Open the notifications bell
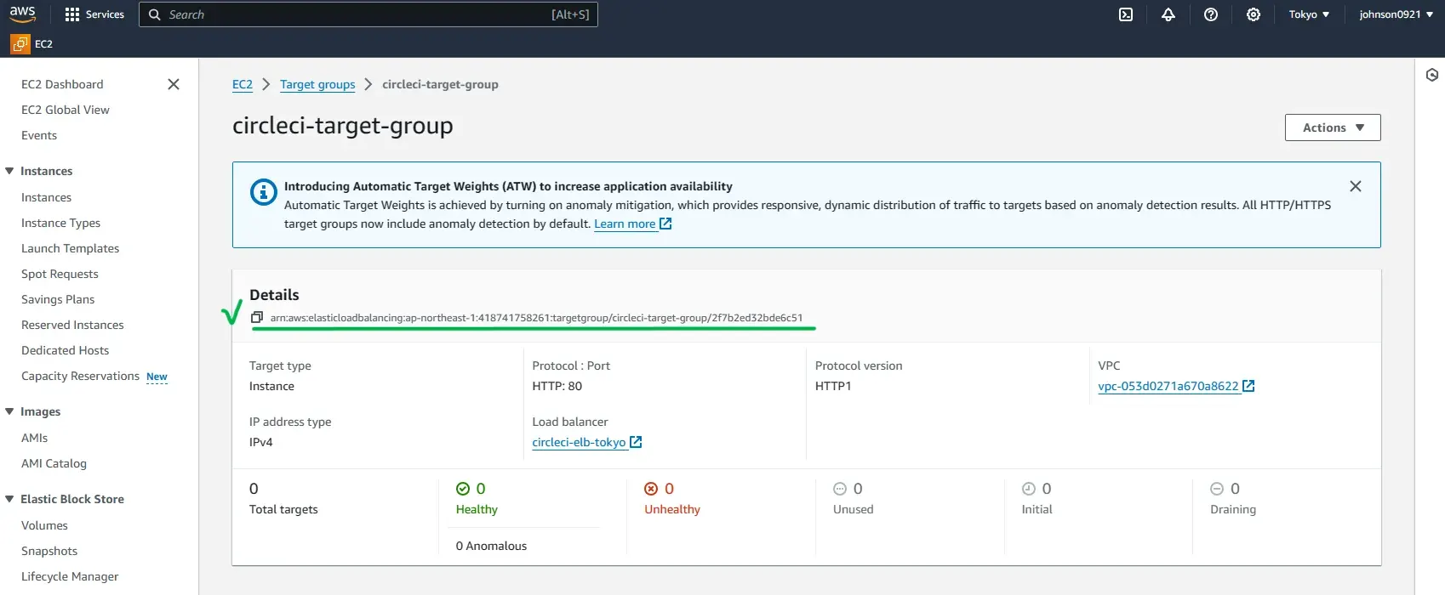The width and height of the screenshot is (1445, 595). click(1168, 14)
